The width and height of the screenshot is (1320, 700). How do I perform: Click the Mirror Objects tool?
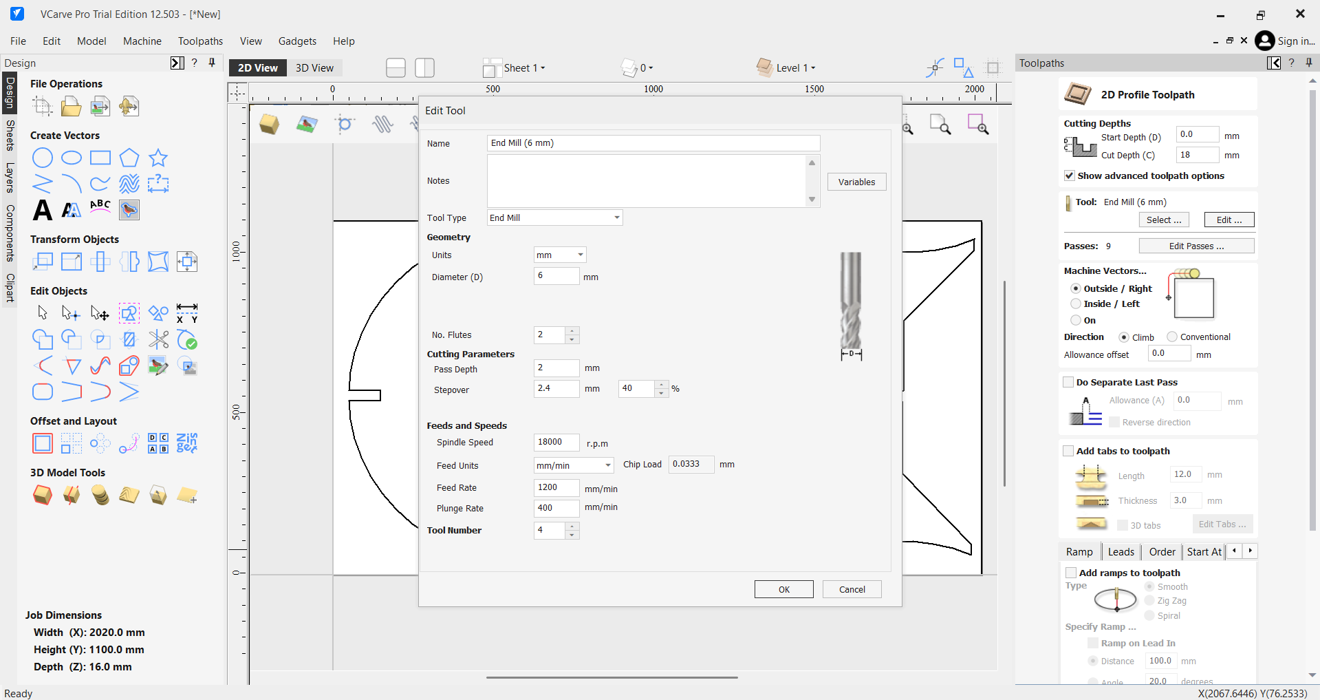click(x=129, y=262)
